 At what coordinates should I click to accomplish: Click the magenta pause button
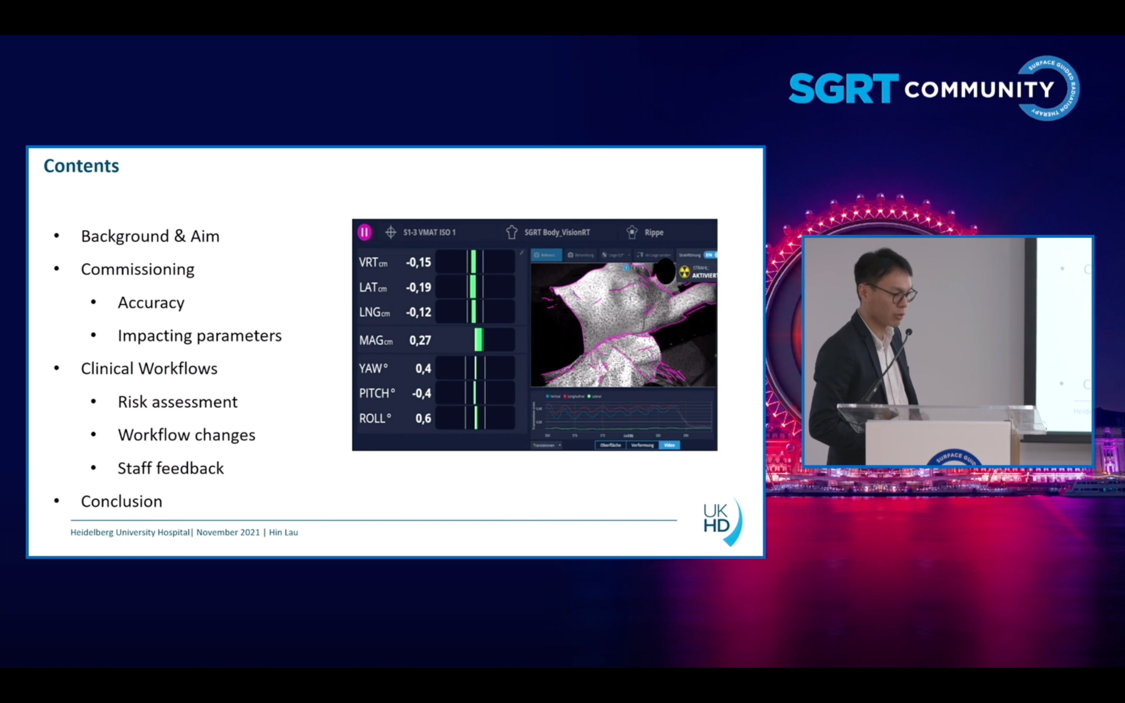point(364,232)
